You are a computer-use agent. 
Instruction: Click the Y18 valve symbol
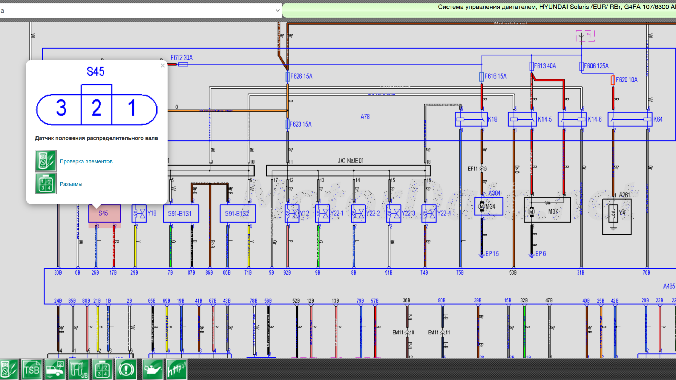pos(139,213)
